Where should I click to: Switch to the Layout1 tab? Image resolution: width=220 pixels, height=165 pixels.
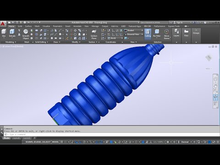pyautogui.click(x=16, y=138)
